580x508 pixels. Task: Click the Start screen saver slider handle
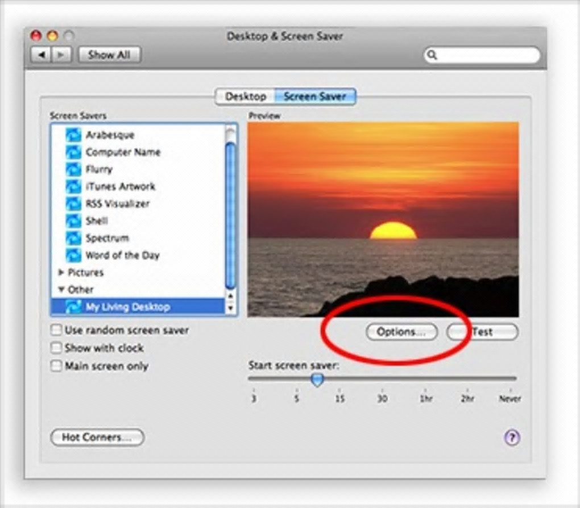coord(317,380)
